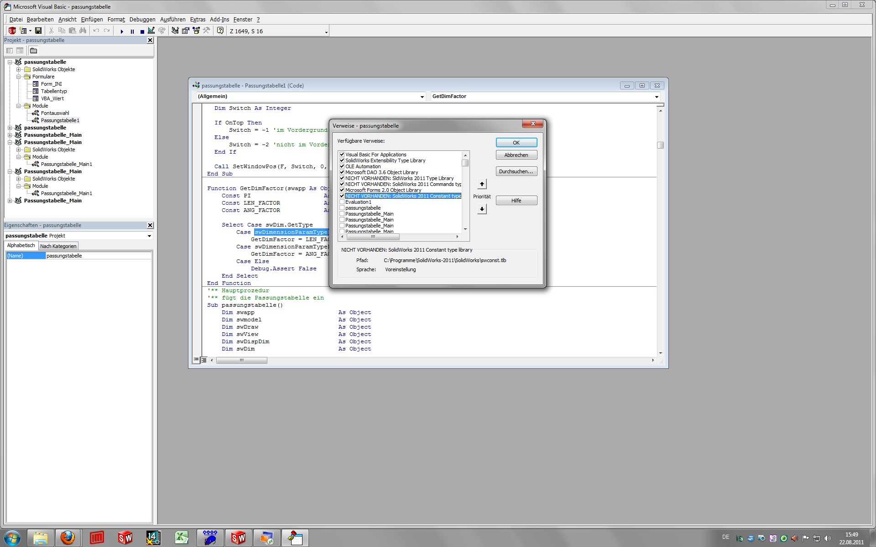The height and width of the screenshot is (547, 876).
Task: Click the Help question mark toolbar icon
Action: (x=220, y=31)
